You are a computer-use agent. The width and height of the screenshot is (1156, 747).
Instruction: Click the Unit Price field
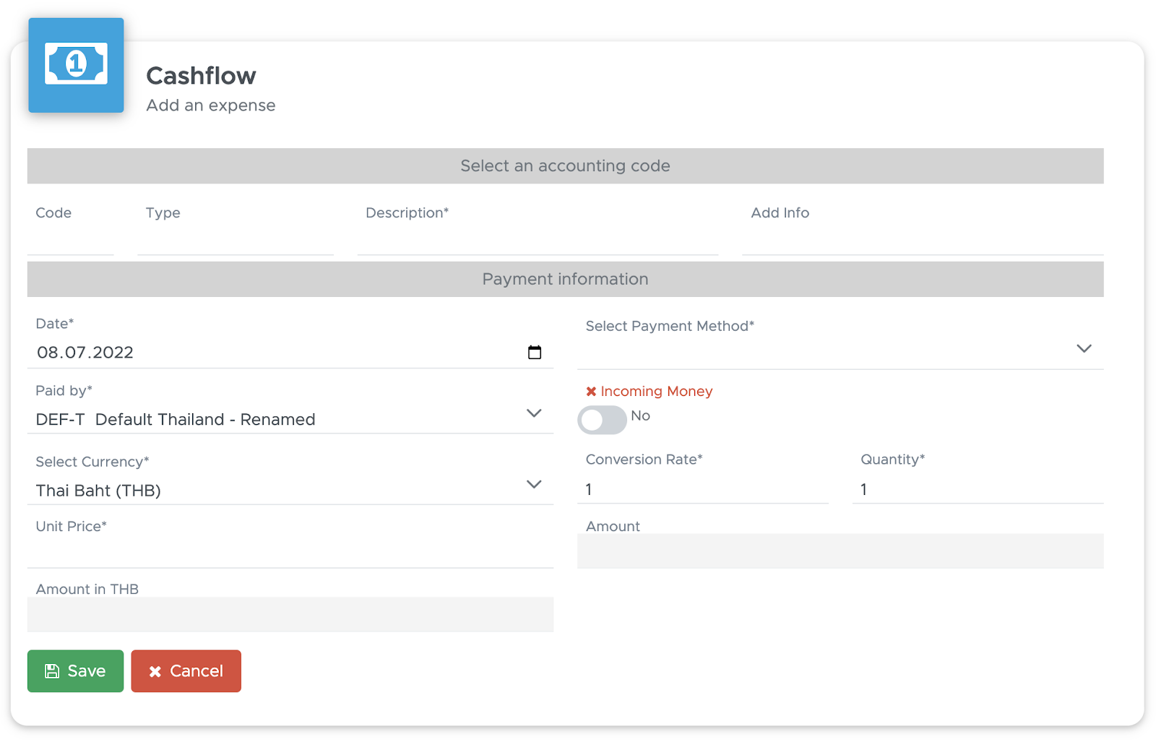pyautogui.click(x=290, y=553)
